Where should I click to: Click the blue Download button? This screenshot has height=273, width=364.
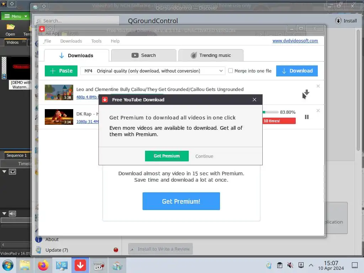pyautogui.click(x=297, y=71)
